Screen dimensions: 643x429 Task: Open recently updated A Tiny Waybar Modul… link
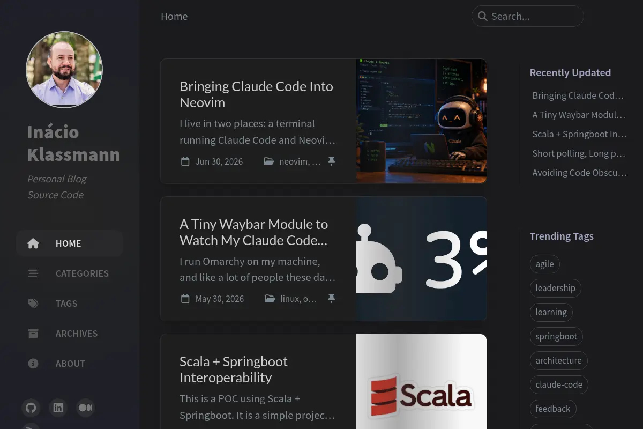tap(579, 115)
